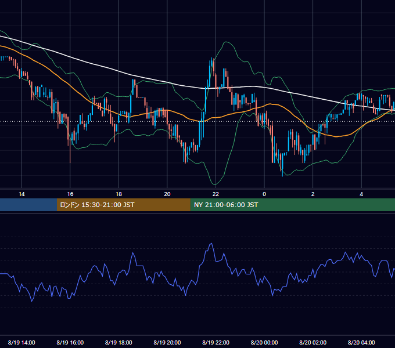The width and height of the screenshot is (395, 348).
Task: Select the NY 21:00-06:00 JST session bar
Action: tap(292, 205)
